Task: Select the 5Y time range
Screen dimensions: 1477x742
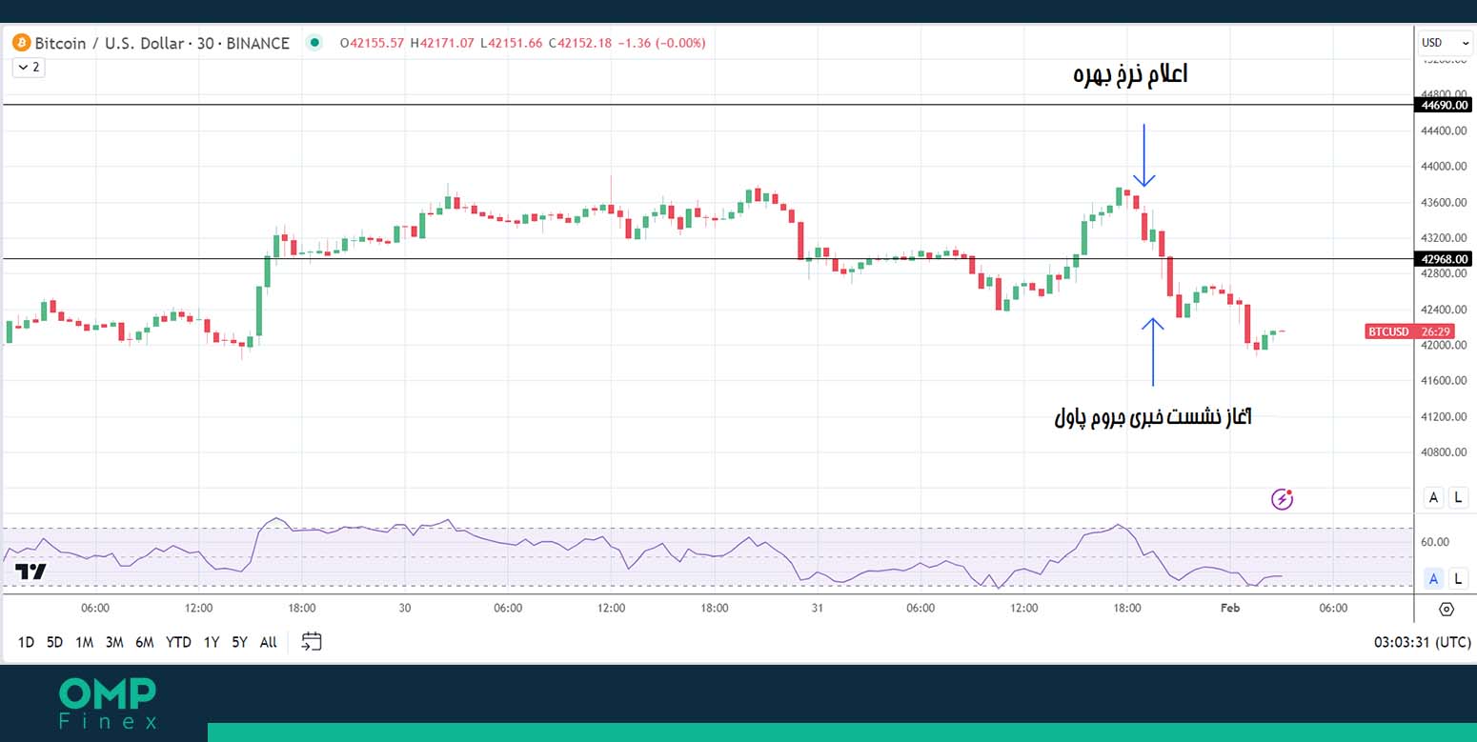Action: click(239, 642)
